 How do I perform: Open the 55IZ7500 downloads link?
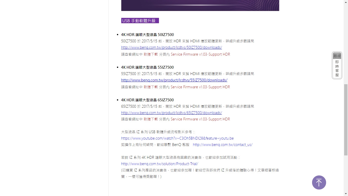pos(174,80)
